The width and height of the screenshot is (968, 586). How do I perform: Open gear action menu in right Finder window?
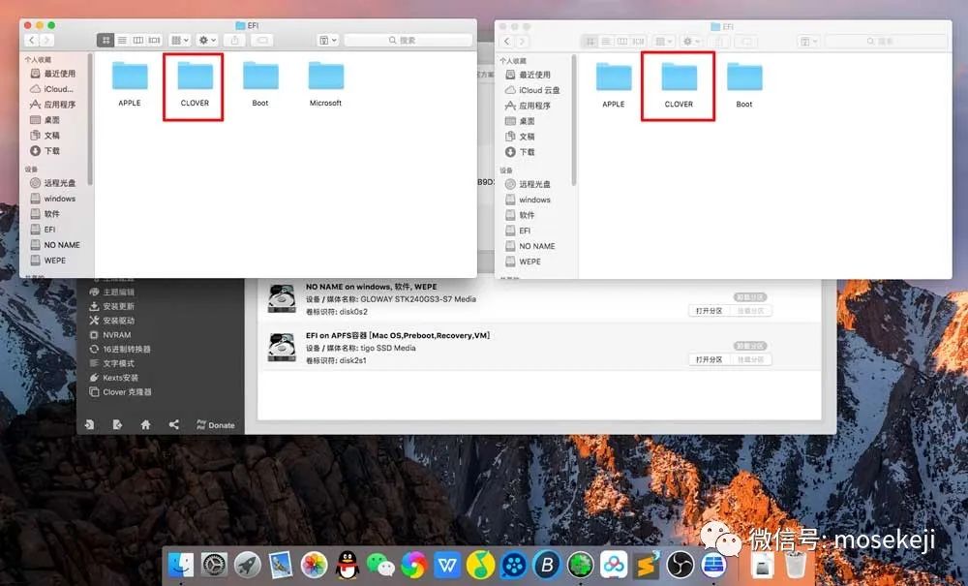point(691,42)
